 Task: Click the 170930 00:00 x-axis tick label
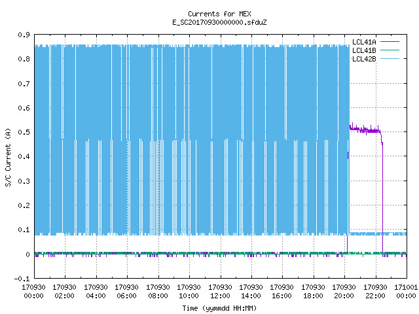[33, 292]
